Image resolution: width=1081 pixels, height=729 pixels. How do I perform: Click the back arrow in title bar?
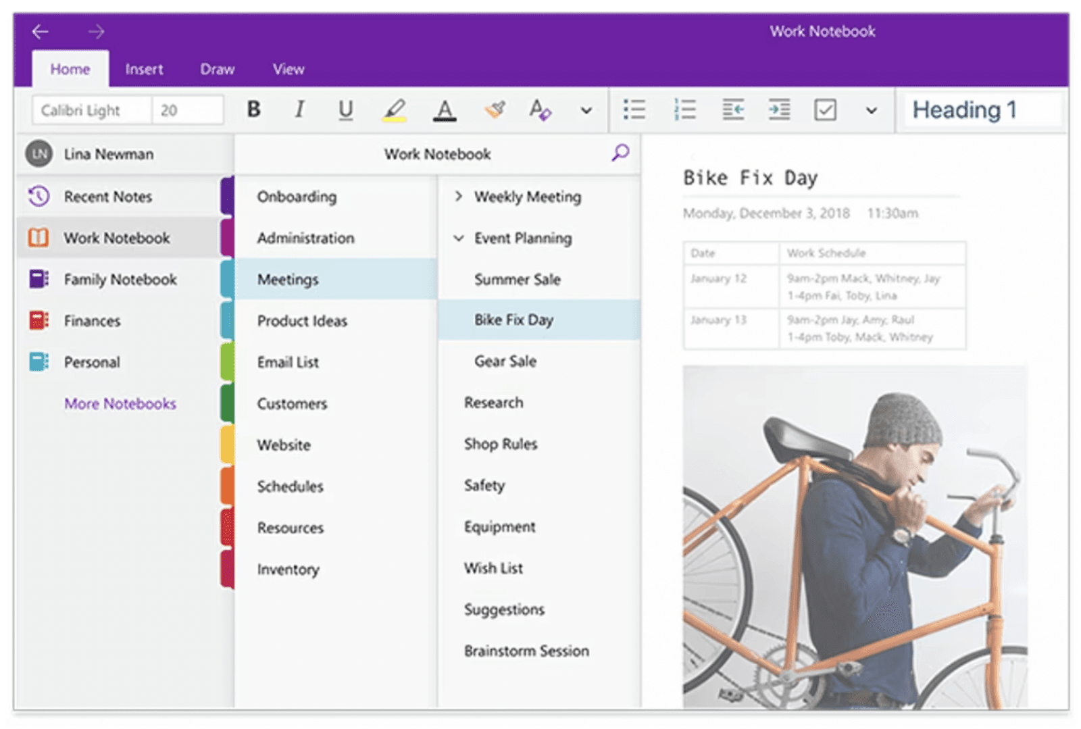(x=41, y=31)
